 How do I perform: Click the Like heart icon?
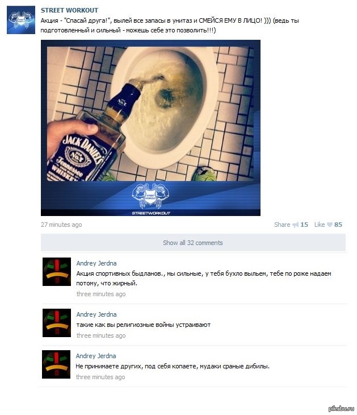pyautogui.click(x=330, y=225)
